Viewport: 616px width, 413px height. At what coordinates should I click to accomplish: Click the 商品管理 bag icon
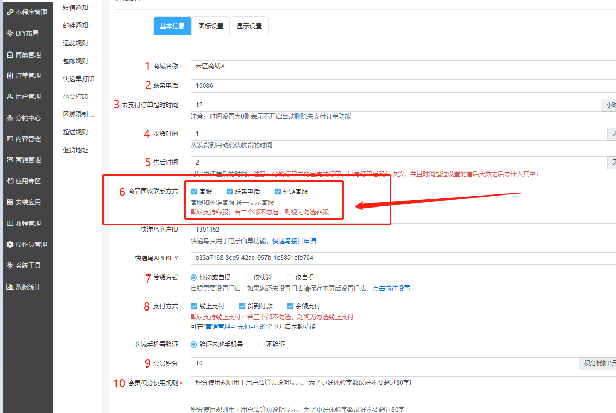coord(10,54)
